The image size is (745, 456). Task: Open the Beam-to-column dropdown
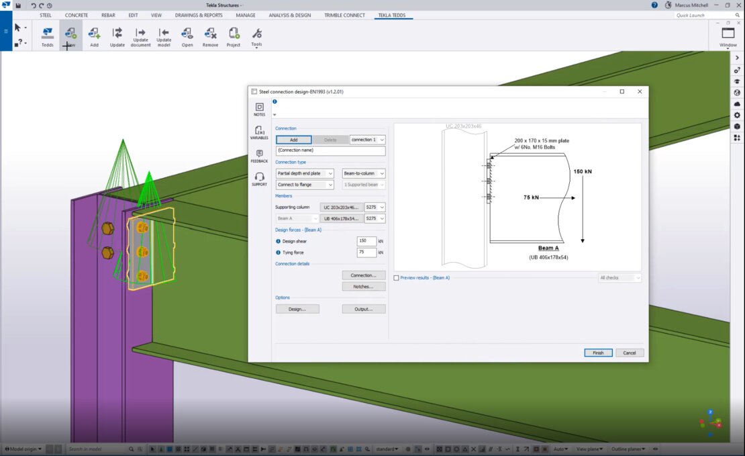[x=364, y=173]
